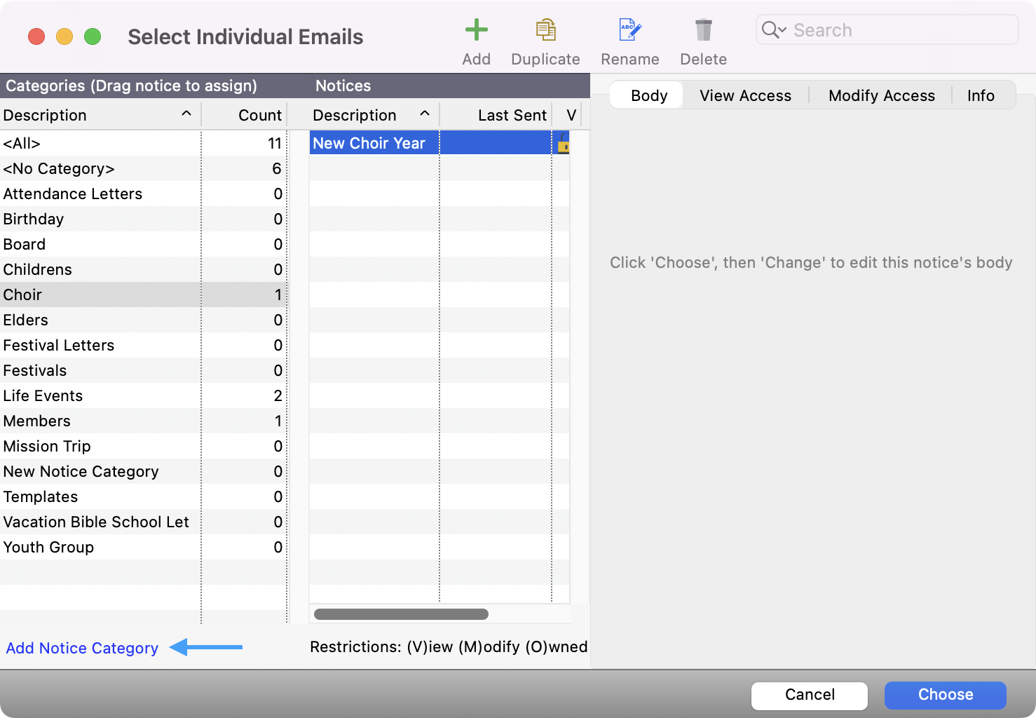Image resolution: width=1036 pixels, height=718 pixels.
Task: Click the Delete trash icon
Action: click(x=702, y=30)
